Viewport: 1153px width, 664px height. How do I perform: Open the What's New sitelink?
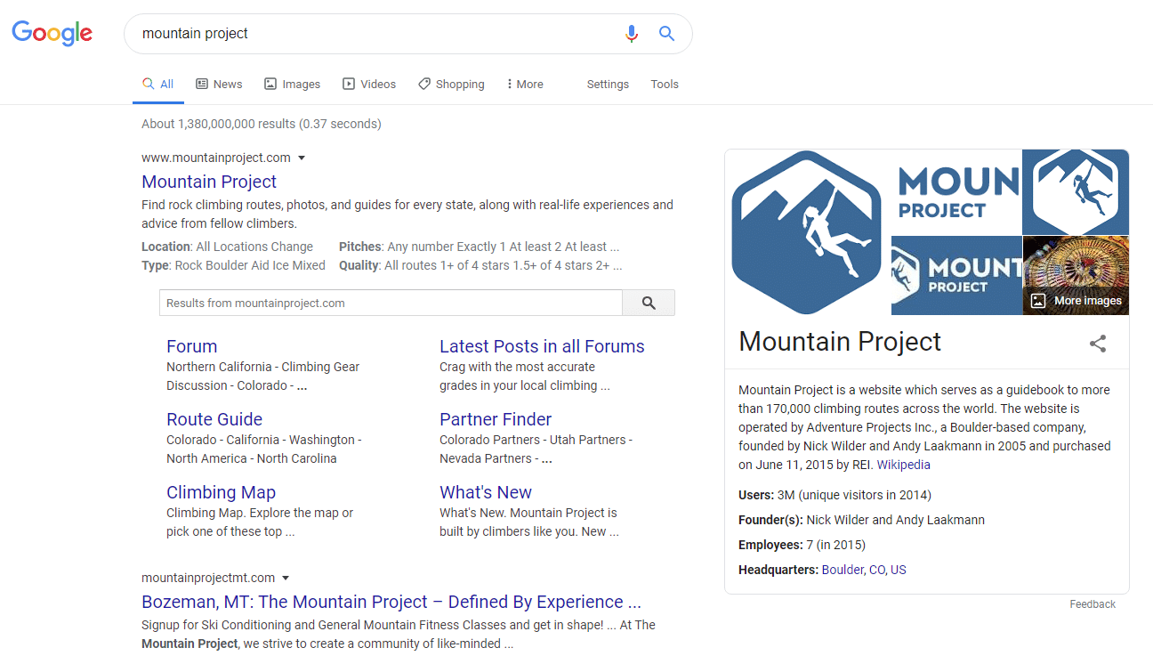pyautogui.click(x=486, y=492)
